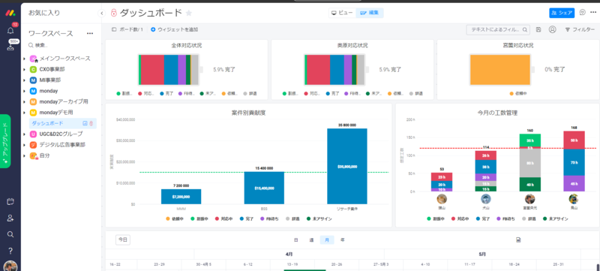Collapse mondayデモ用 workspace arrow
Image resolution: width=600 pixels, height=271 pixels.
point(25,113)
